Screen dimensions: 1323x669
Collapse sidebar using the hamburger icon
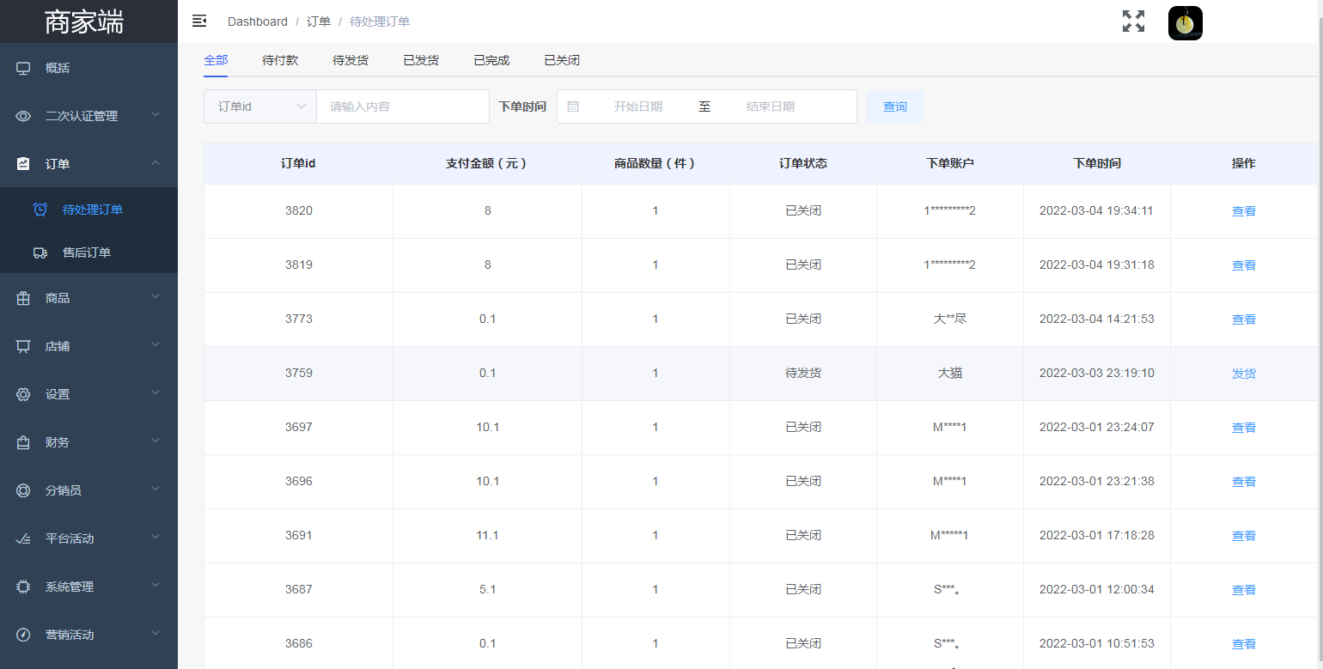(x=199, y=21)
